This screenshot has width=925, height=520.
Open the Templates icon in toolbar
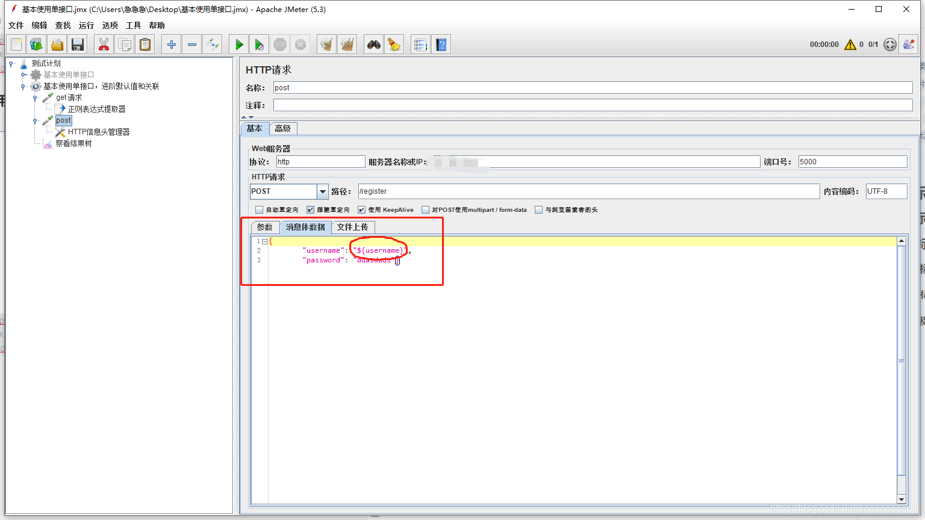tap(37, 45)
